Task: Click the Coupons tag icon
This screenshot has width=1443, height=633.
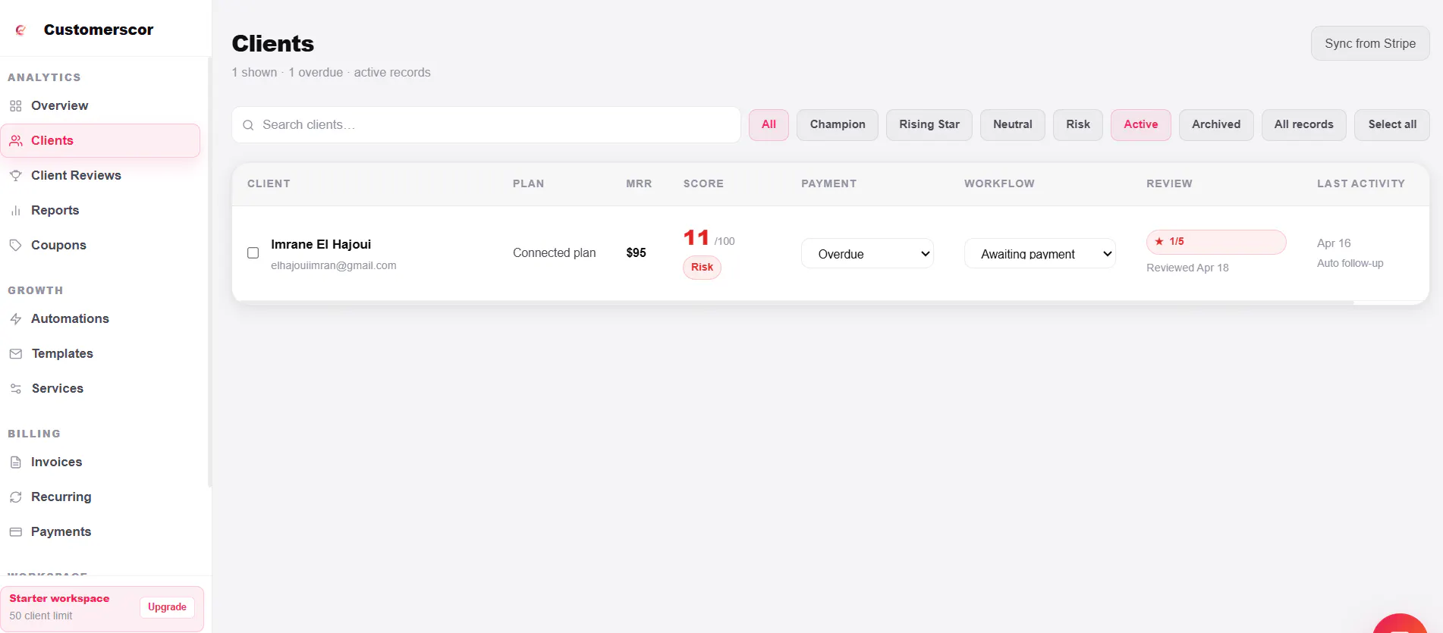Action: click(15, 246)
